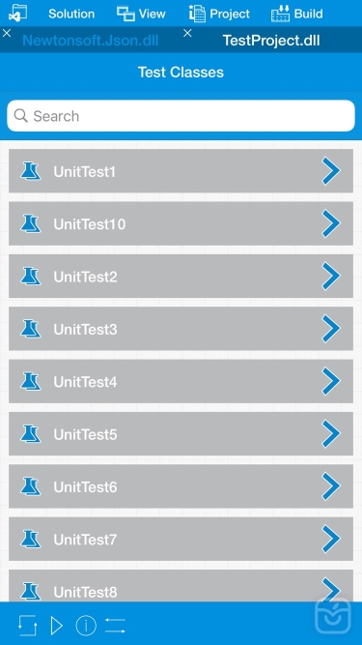The image size is (362, 645).
Task: Focus the Search input field
Action: tap(181, 116)
